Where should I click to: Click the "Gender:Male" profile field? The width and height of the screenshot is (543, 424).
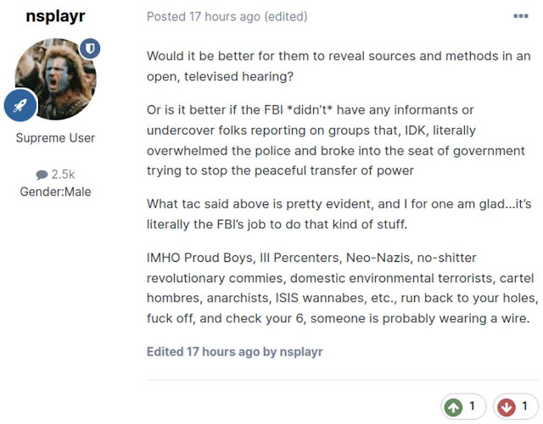pyautogui.click(x=55, y=191)
